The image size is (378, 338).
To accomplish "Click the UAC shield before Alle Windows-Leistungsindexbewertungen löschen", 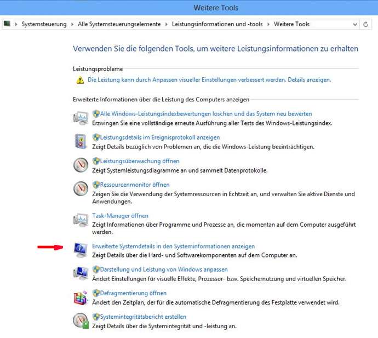I will [x=96, y=113].
